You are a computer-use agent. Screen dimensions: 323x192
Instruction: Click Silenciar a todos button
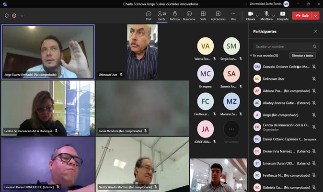pos(303,56)
